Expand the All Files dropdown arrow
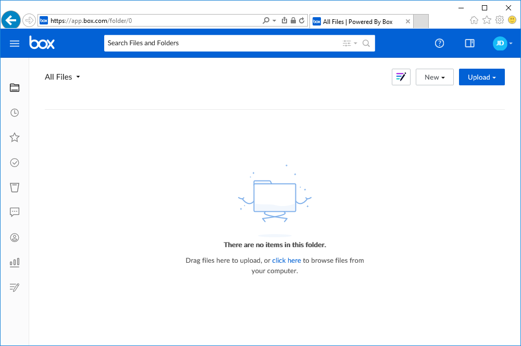 coord(78,76)
